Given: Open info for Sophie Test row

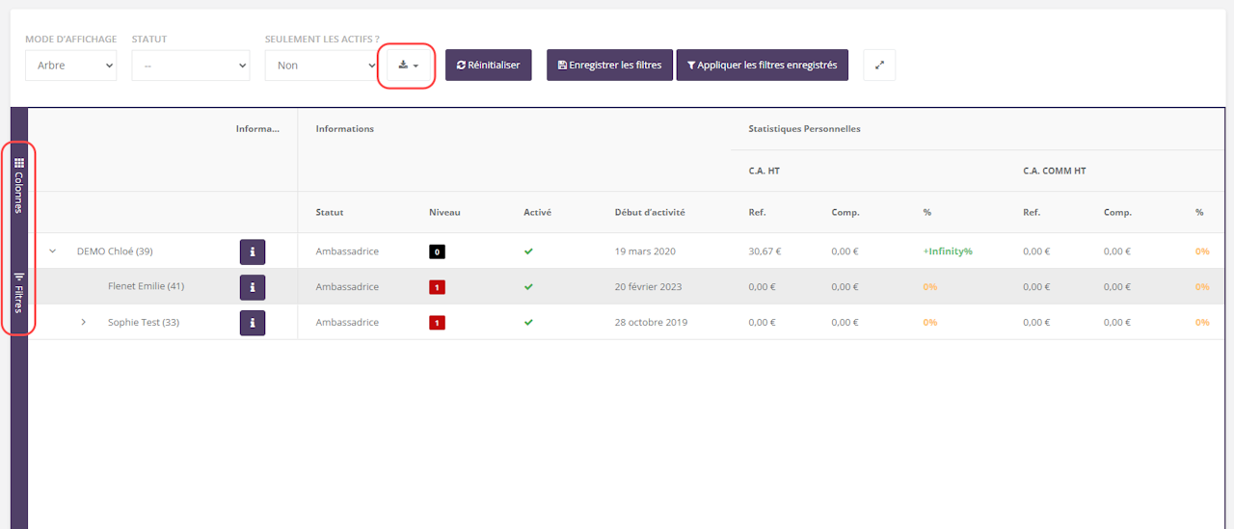Looking at the screenshot, I should (x=252, y=323).
